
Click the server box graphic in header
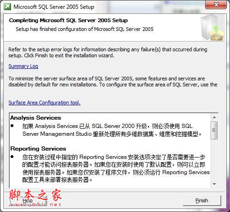[x=212, y=27]
